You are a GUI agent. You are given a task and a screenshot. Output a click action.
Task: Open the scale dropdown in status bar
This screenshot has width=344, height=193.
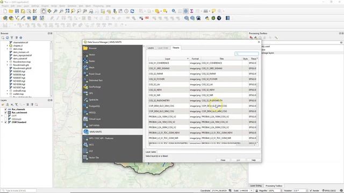(x=252, y=191)
